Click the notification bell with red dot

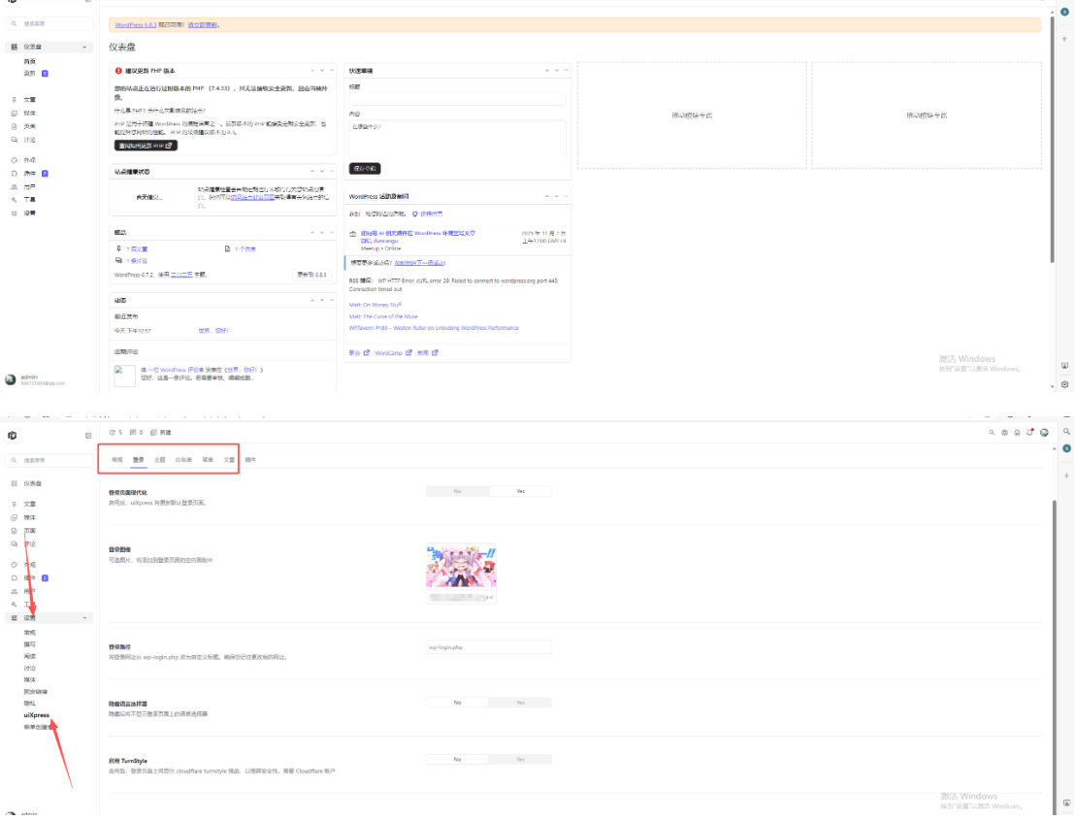[x=1029, y=433]
